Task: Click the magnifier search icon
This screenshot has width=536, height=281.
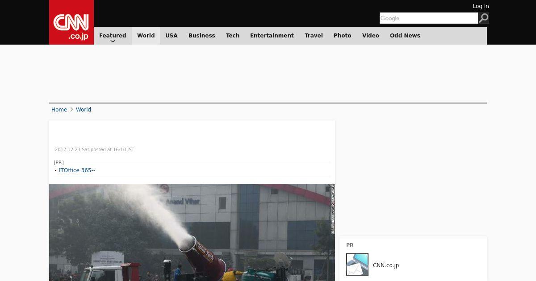Action: pyautogui.click(x=483, y=18)
